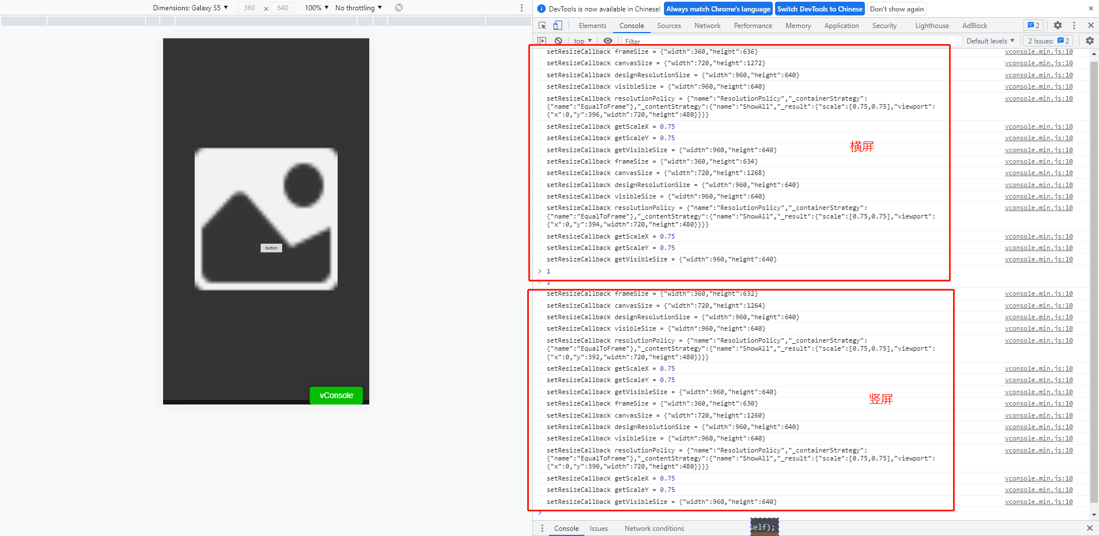Click the device width field showing 360

click(x=250, y=7)
